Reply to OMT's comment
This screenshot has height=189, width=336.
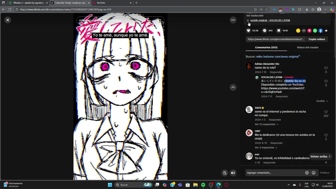276,143
